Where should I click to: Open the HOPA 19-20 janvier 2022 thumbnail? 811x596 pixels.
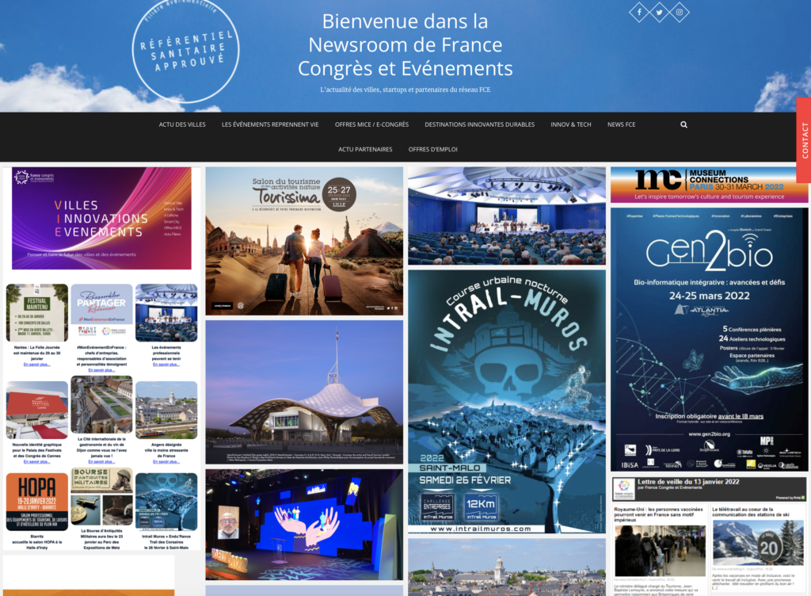point(37,502)
